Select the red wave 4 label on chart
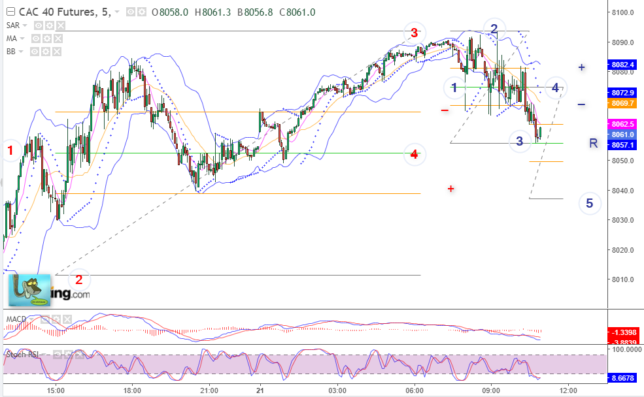This screenshot has width=644, height=397. pyautogui.click(x=415, y=154)
